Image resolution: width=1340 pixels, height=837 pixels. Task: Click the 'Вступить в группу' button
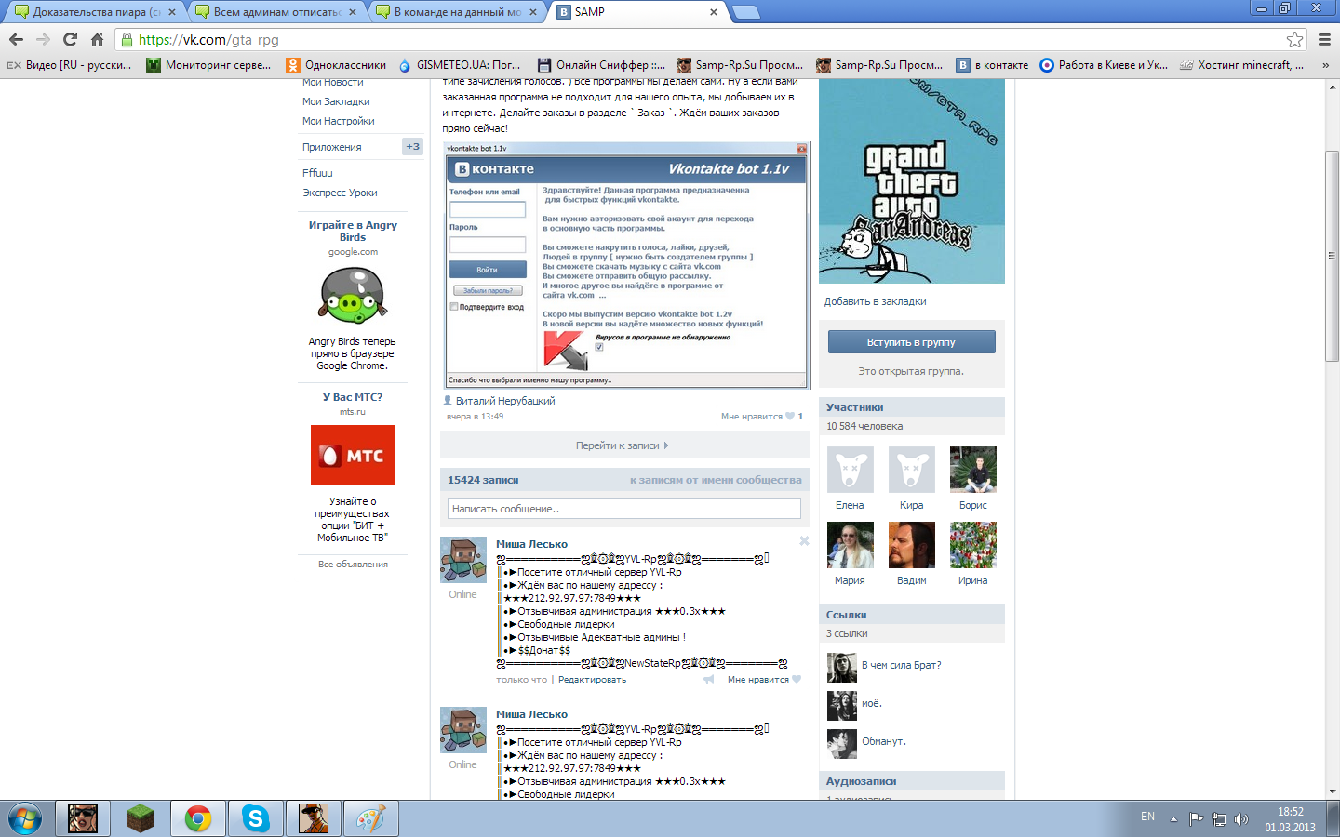tap(912, 342)
